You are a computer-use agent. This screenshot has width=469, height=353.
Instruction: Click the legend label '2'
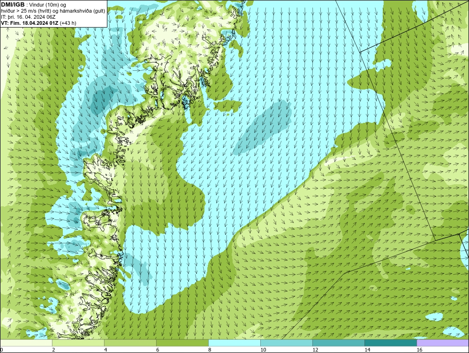point(53,350)
